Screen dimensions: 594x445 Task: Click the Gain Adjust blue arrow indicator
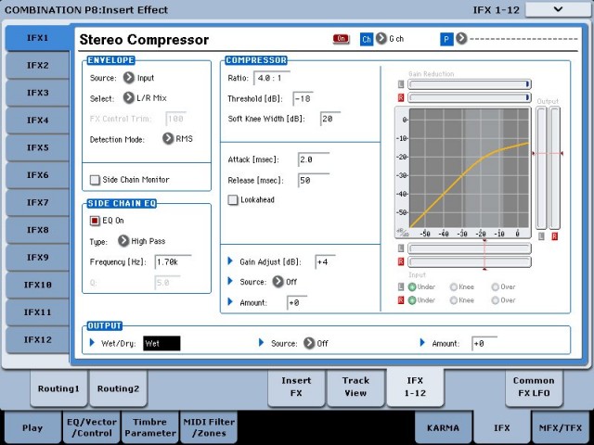[230, 261]
